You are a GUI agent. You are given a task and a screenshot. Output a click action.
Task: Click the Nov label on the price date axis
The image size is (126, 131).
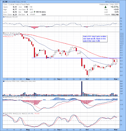[116, 79]
